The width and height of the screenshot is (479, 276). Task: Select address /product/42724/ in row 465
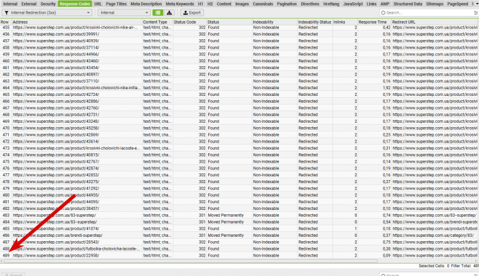coord(56,95)
